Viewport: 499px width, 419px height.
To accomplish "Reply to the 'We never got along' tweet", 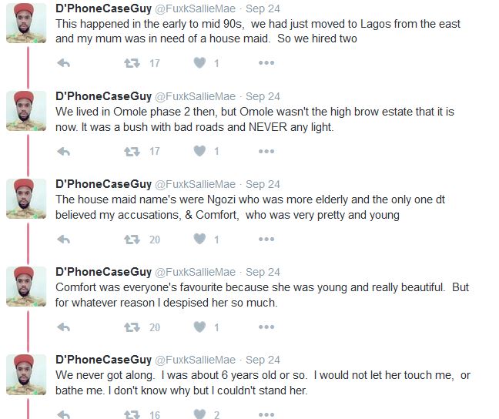I will click(x=64, y=414).
